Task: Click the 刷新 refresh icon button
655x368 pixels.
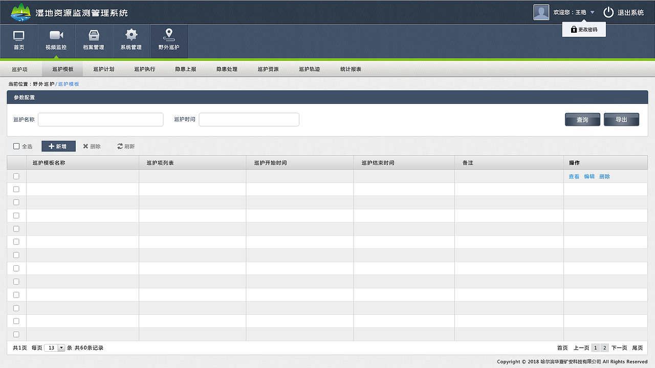Action: pyautogui.click(x=126, y=147)
